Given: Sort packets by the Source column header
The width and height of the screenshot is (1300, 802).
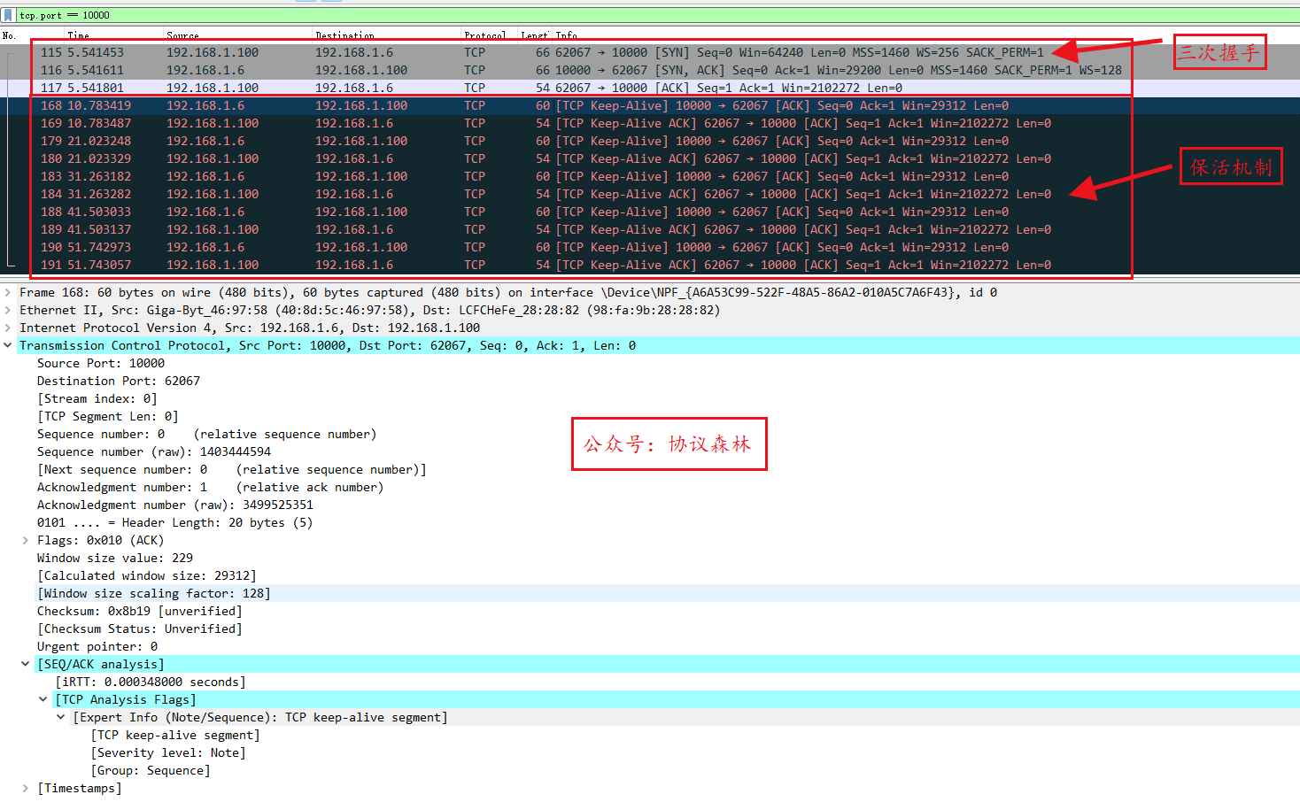Looking at the screenshot, I should pyautogui.click(x=237, y=35).
